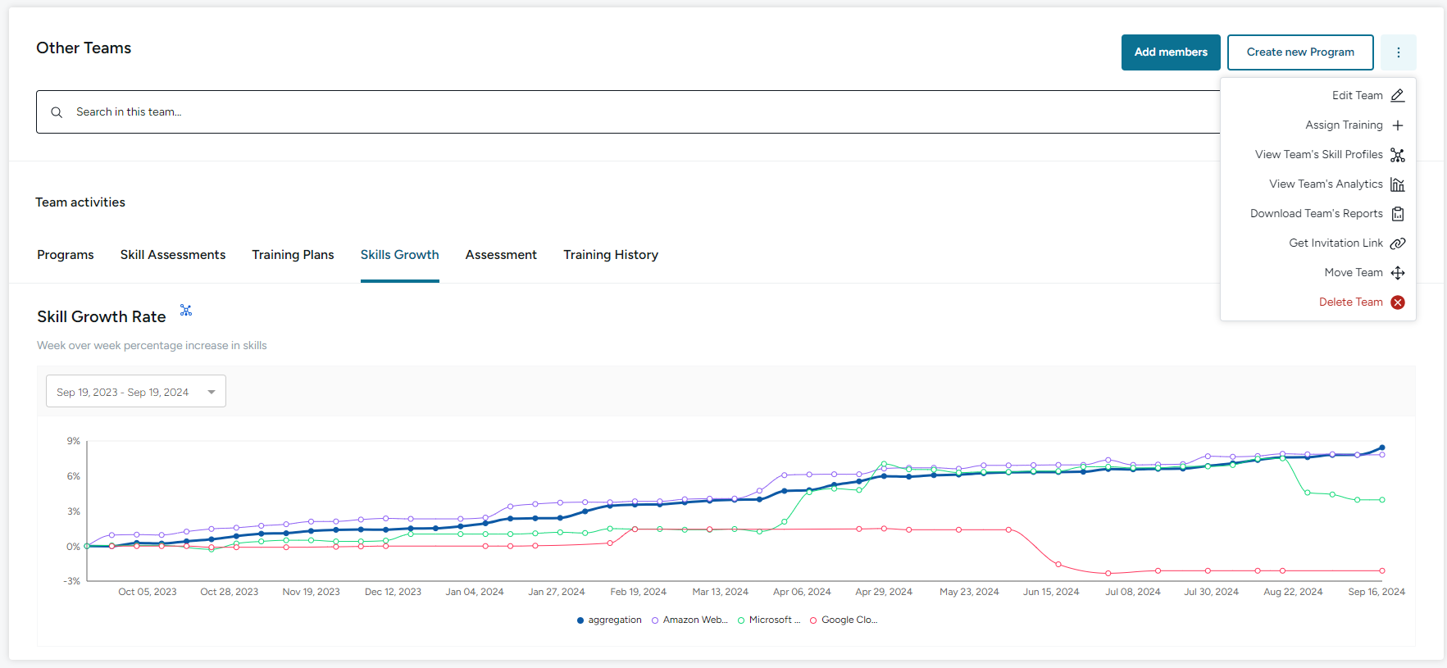
Task: Click the three-dot more options icon
Action: (1398, 52)
